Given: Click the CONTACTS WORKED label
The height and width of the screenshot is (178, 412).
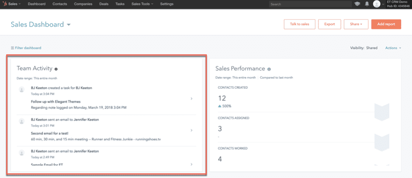Looking at the screenshot, I should (233, 149).
